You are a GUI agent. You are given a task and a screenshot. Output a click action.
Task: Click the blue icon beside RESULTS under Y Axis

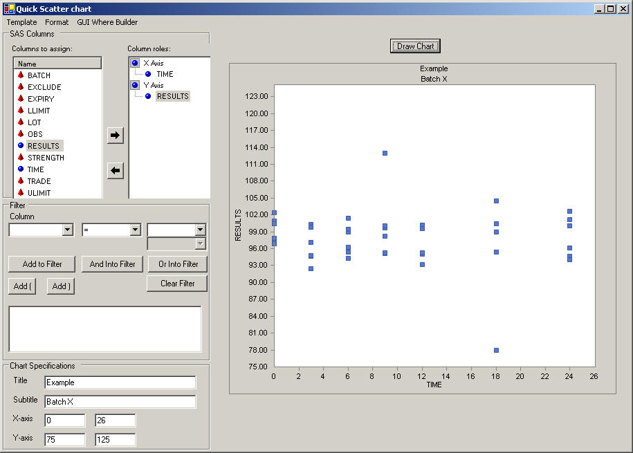148,97
